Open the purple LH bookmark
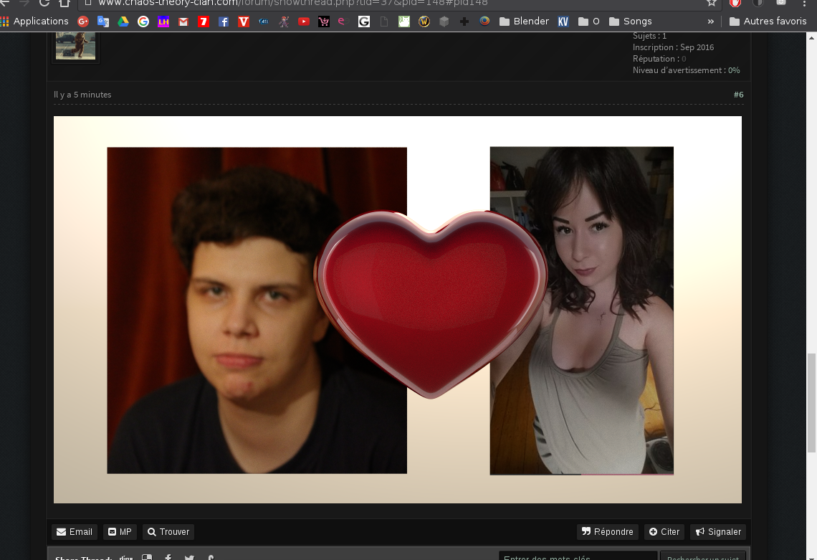The image size is (817, 560). click(x=163, y=22)
